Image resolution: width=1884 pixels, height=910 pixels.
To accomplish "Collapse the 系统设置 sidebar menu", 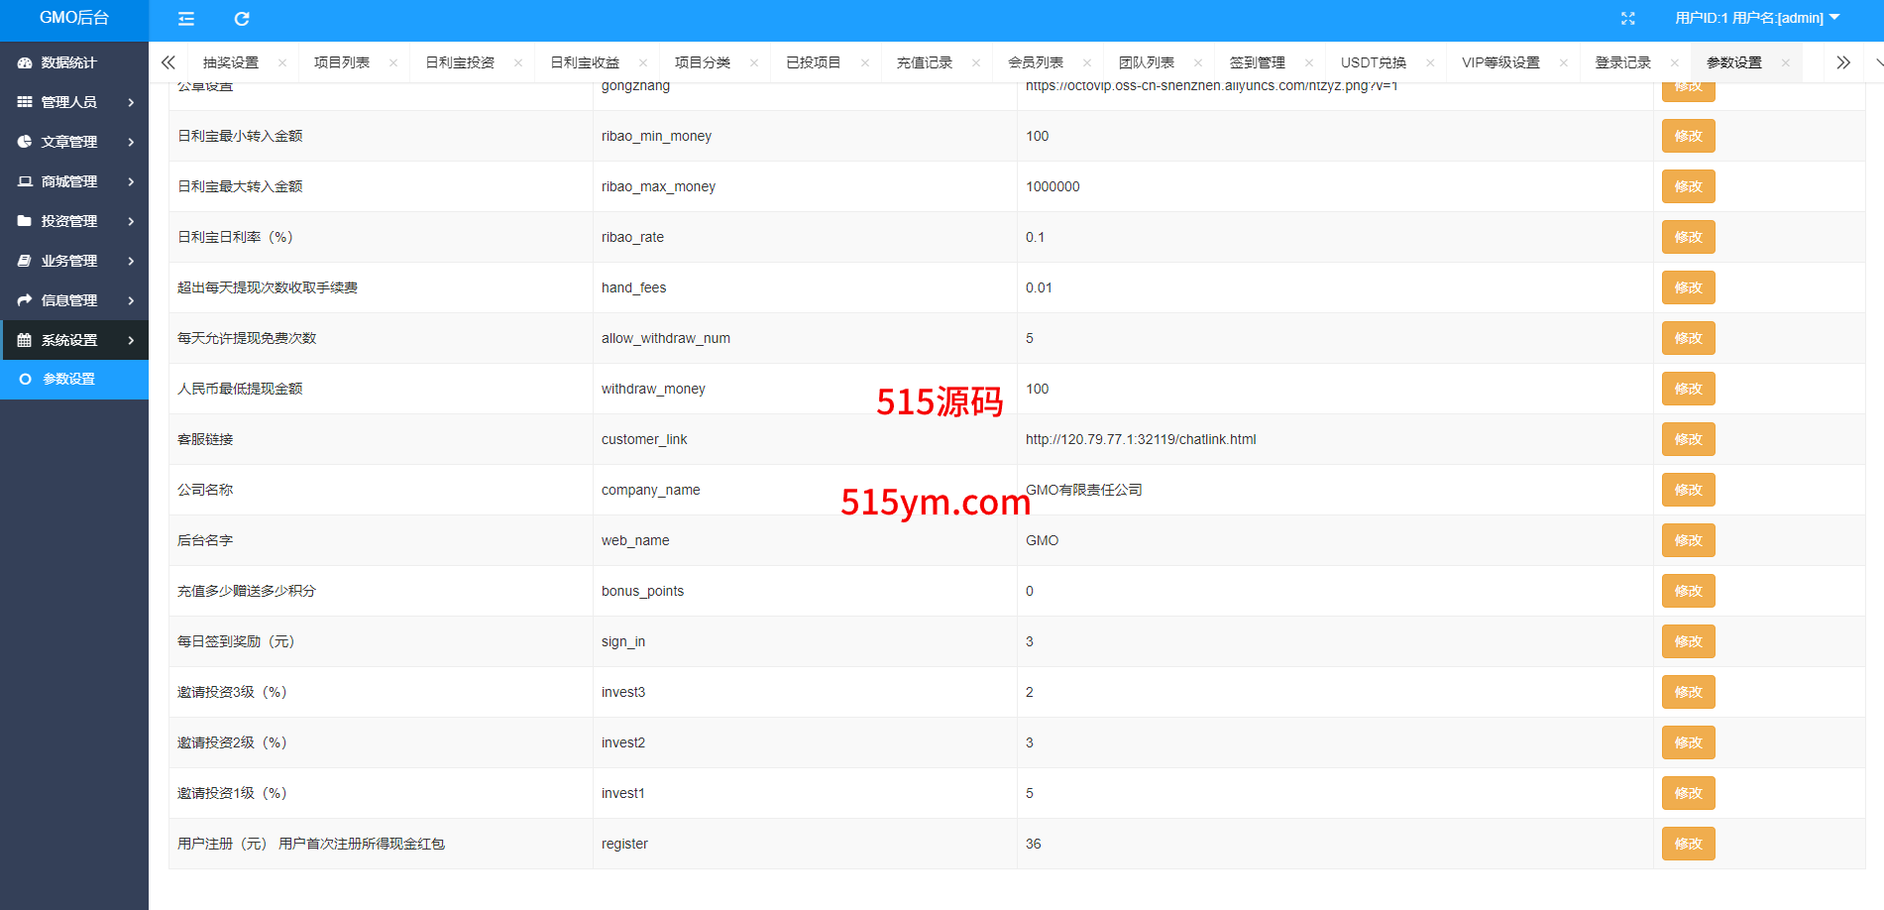I will tap(74, 340).
